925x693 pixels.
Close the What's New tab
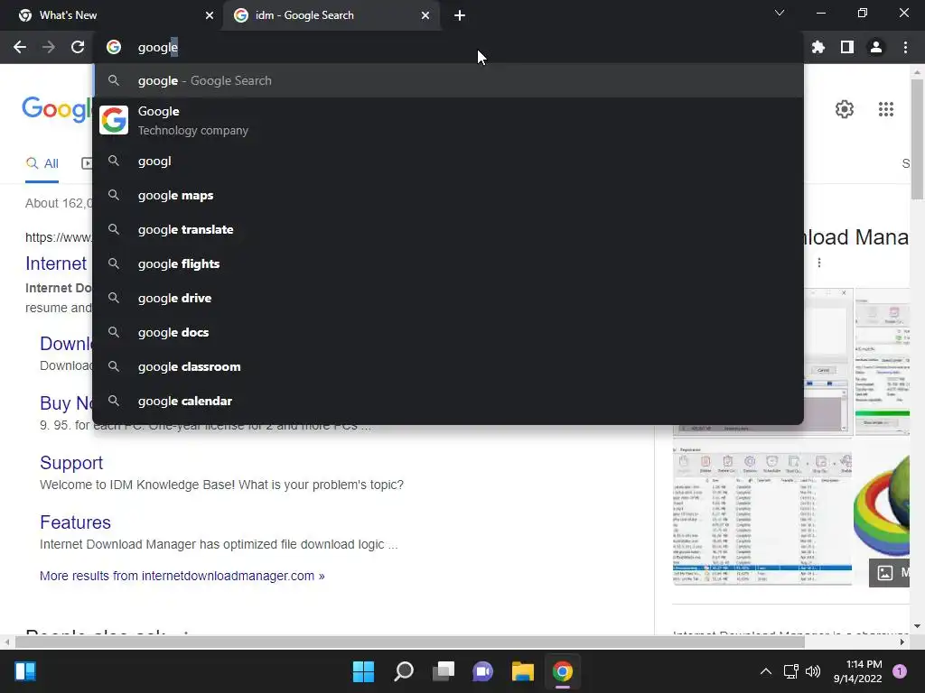(210, 15)
